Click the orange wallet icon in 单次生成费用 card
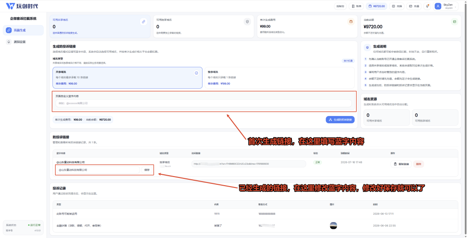467x238 pixels. tap(351, 22)
